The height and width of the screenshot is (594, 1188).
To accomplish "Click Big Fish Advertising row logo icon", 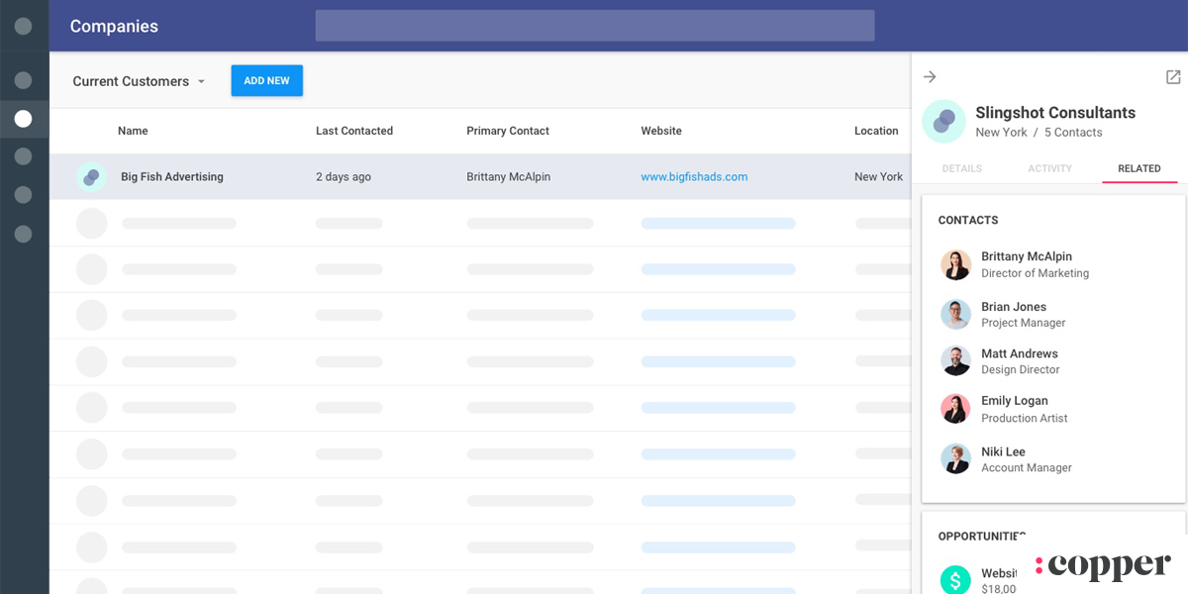I will 91,177.
